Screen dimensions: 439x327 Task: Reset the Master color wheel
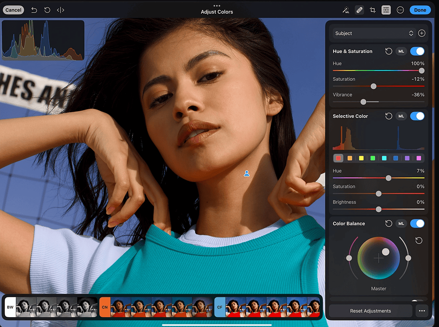point(419,240)
